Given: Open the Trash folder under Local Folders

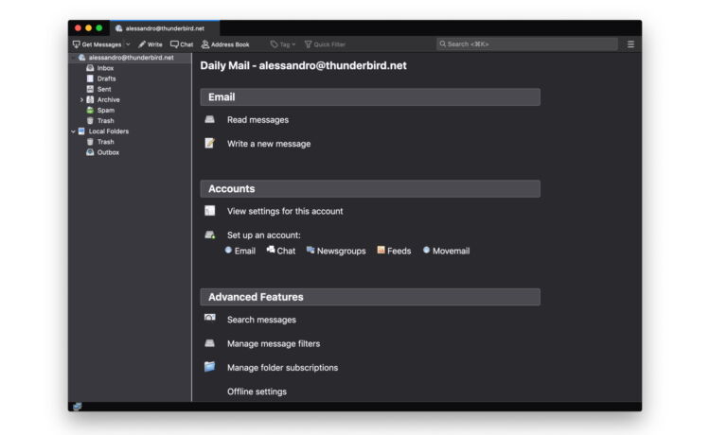Looking at the screenshot, I should point(105,142).
